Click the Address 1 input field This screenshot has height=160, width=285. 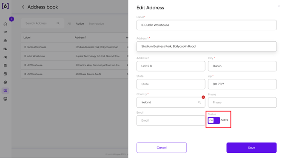[x=206, y=46]
